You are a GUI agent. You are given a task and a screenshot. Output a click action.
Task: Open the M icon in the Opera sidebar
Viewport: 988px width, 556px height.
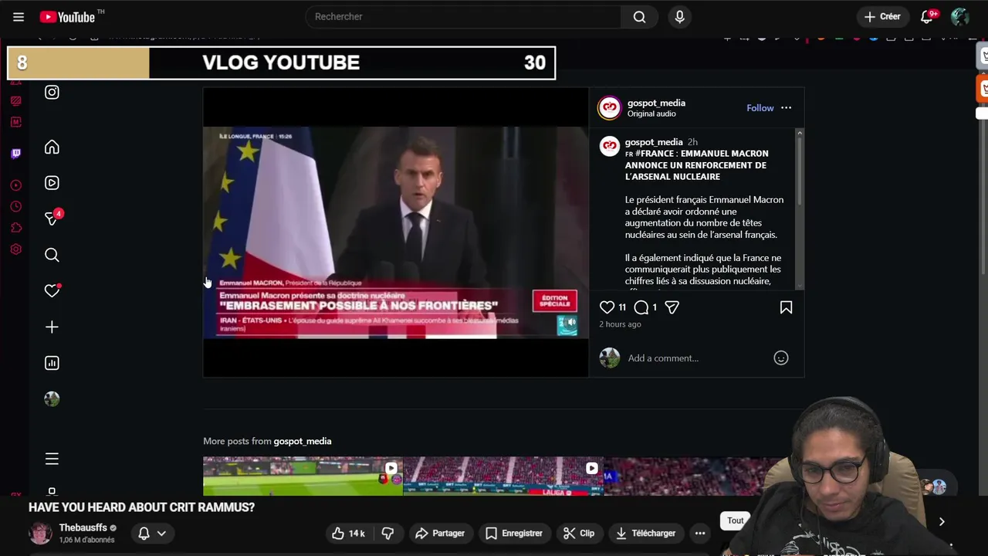(x=15, y=122)
